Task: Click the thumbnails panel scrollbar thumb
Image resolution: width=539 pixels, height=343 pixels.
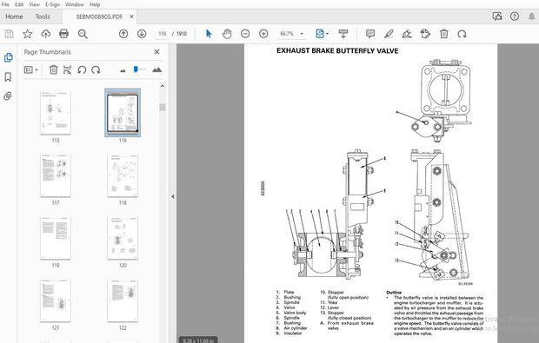Action: [x=163, y=107]
